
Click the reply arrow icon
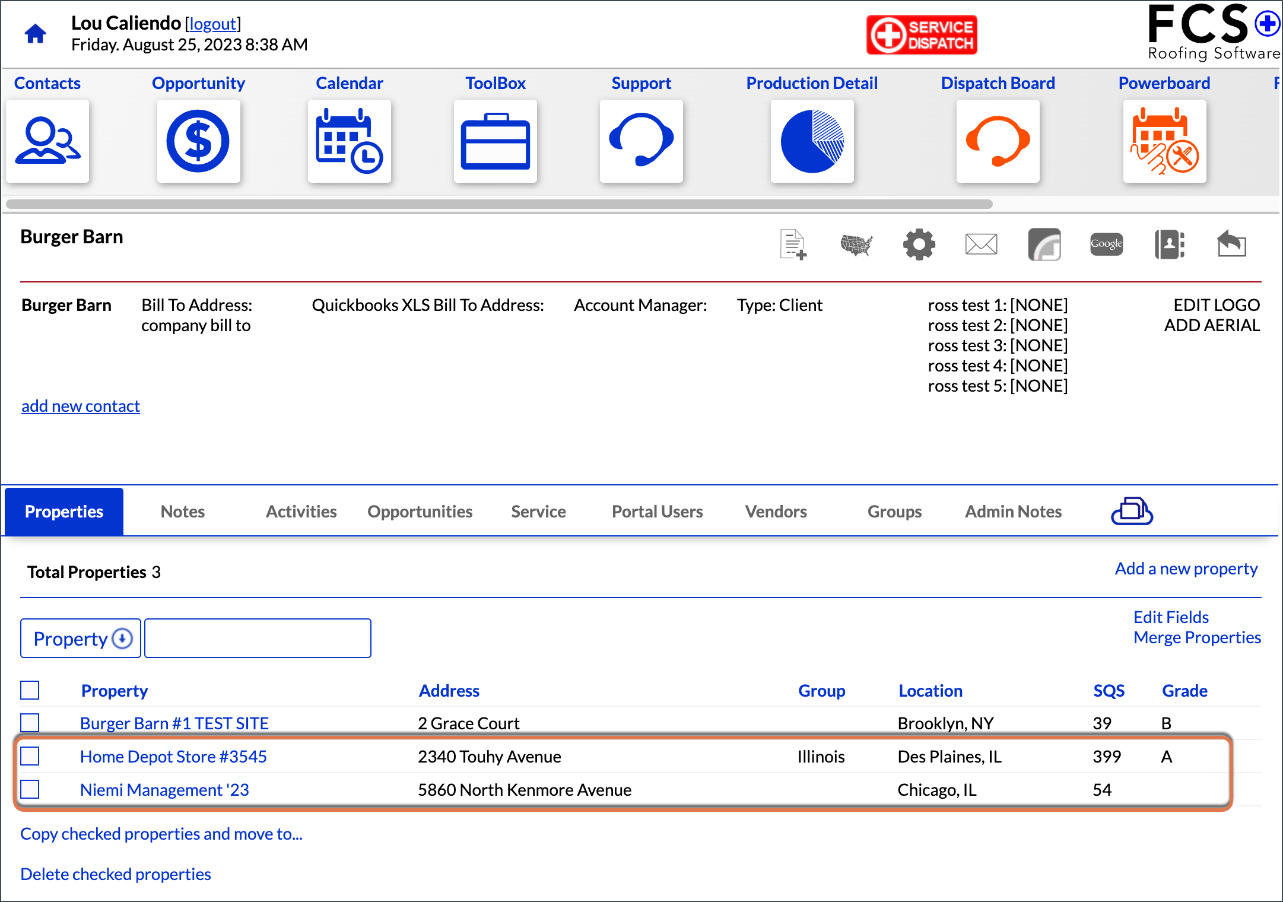click(1232, 244)
